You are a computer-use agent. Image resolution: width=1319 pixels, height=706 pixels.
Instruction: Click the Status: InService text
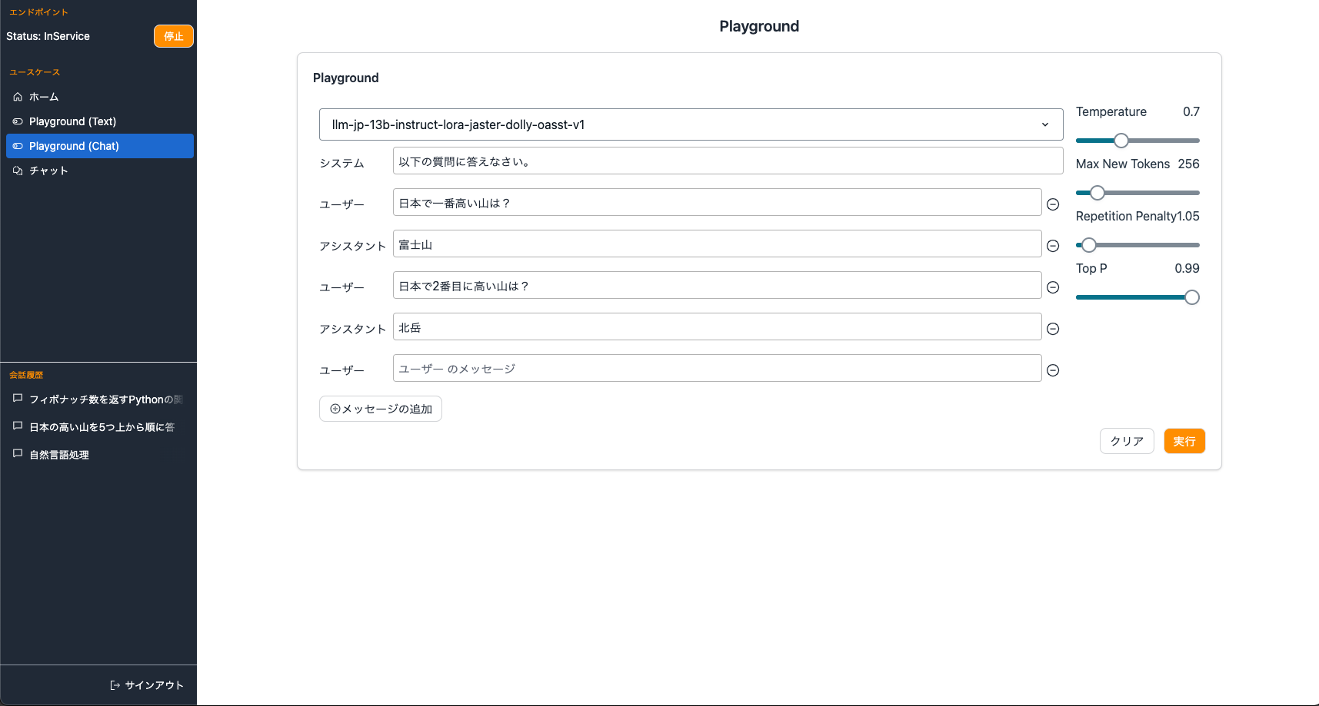[x=48, y=36]
